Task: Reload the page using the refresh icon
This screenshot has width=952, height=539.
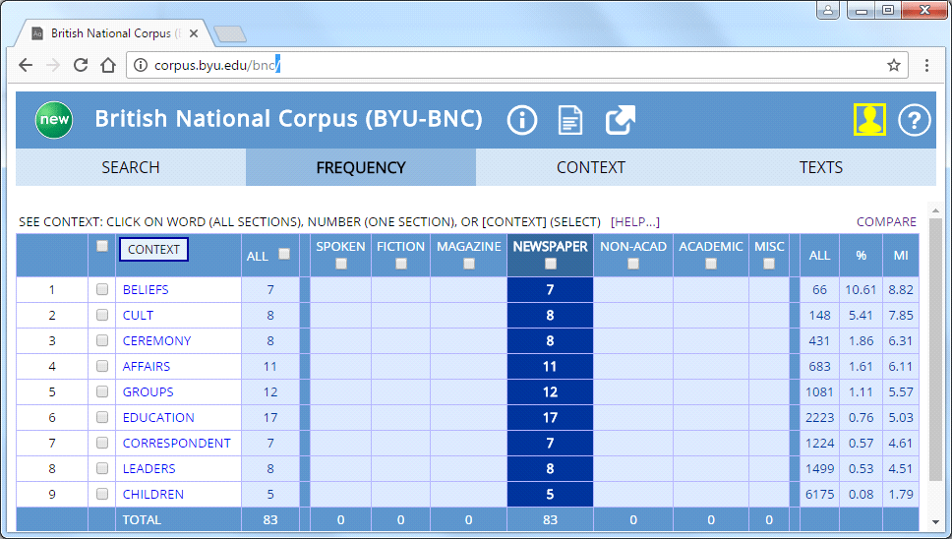Action: coord(81,65)
